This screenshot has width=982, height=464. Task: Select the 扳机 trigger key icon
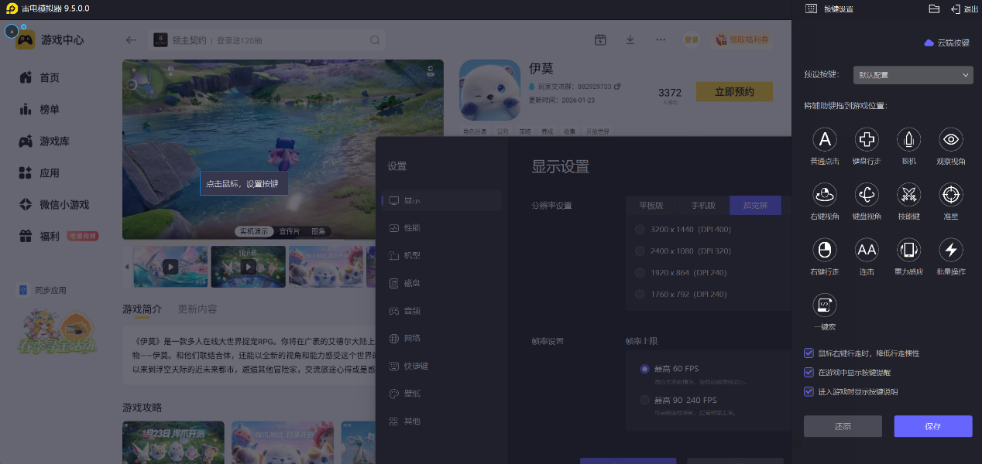[908, 139]
